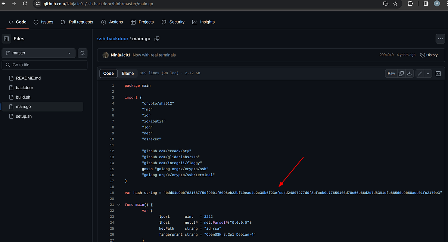
Task: Open the browser extensions puzzle icon
Action: 410,4
